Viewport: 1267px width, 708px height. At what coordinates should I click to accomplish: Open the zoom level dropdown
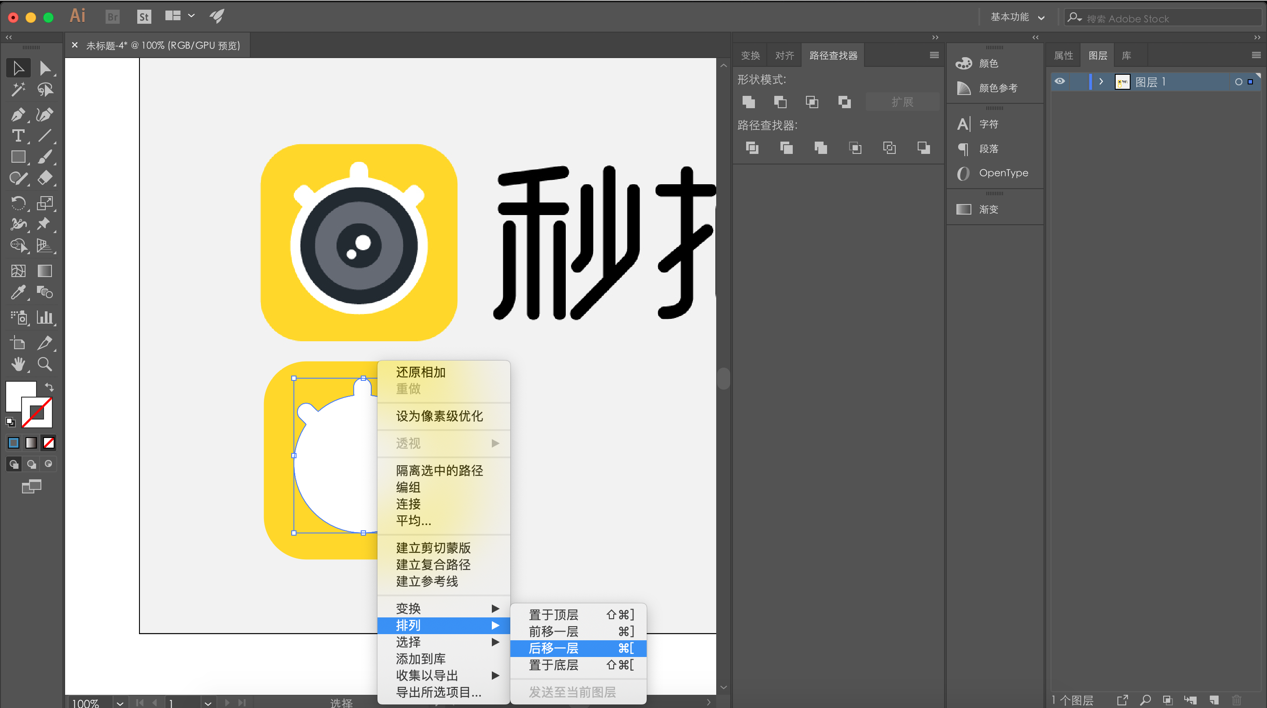(x=120, y=703)
